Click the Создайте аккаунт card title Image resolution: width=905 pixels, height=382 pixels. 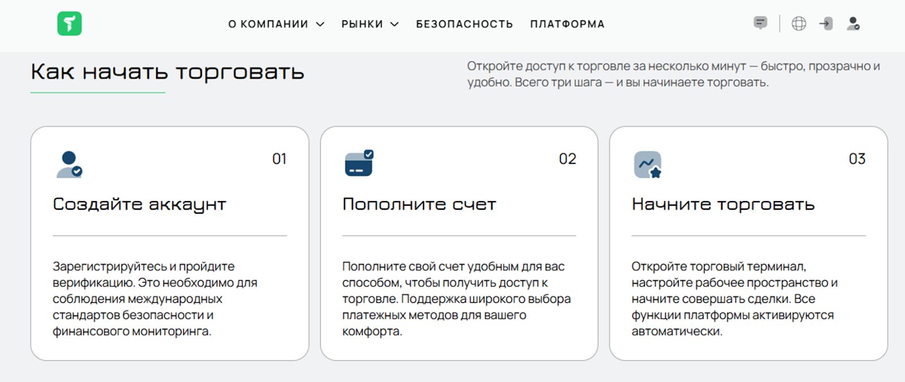pos(139,204)
